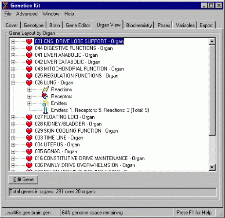Switch to the Biochemistry tab
This screenshot has height=218, width=225.
tap(139, 25)
